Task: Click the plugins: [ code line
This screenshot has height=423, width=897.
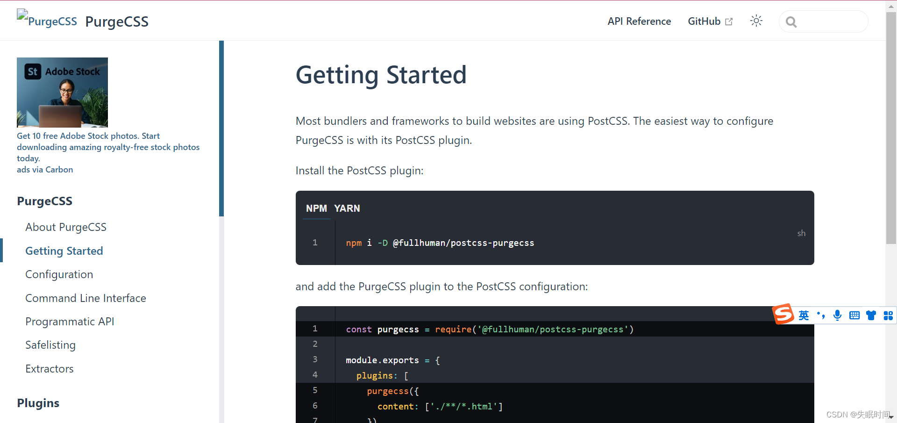Action: [382, 376]
